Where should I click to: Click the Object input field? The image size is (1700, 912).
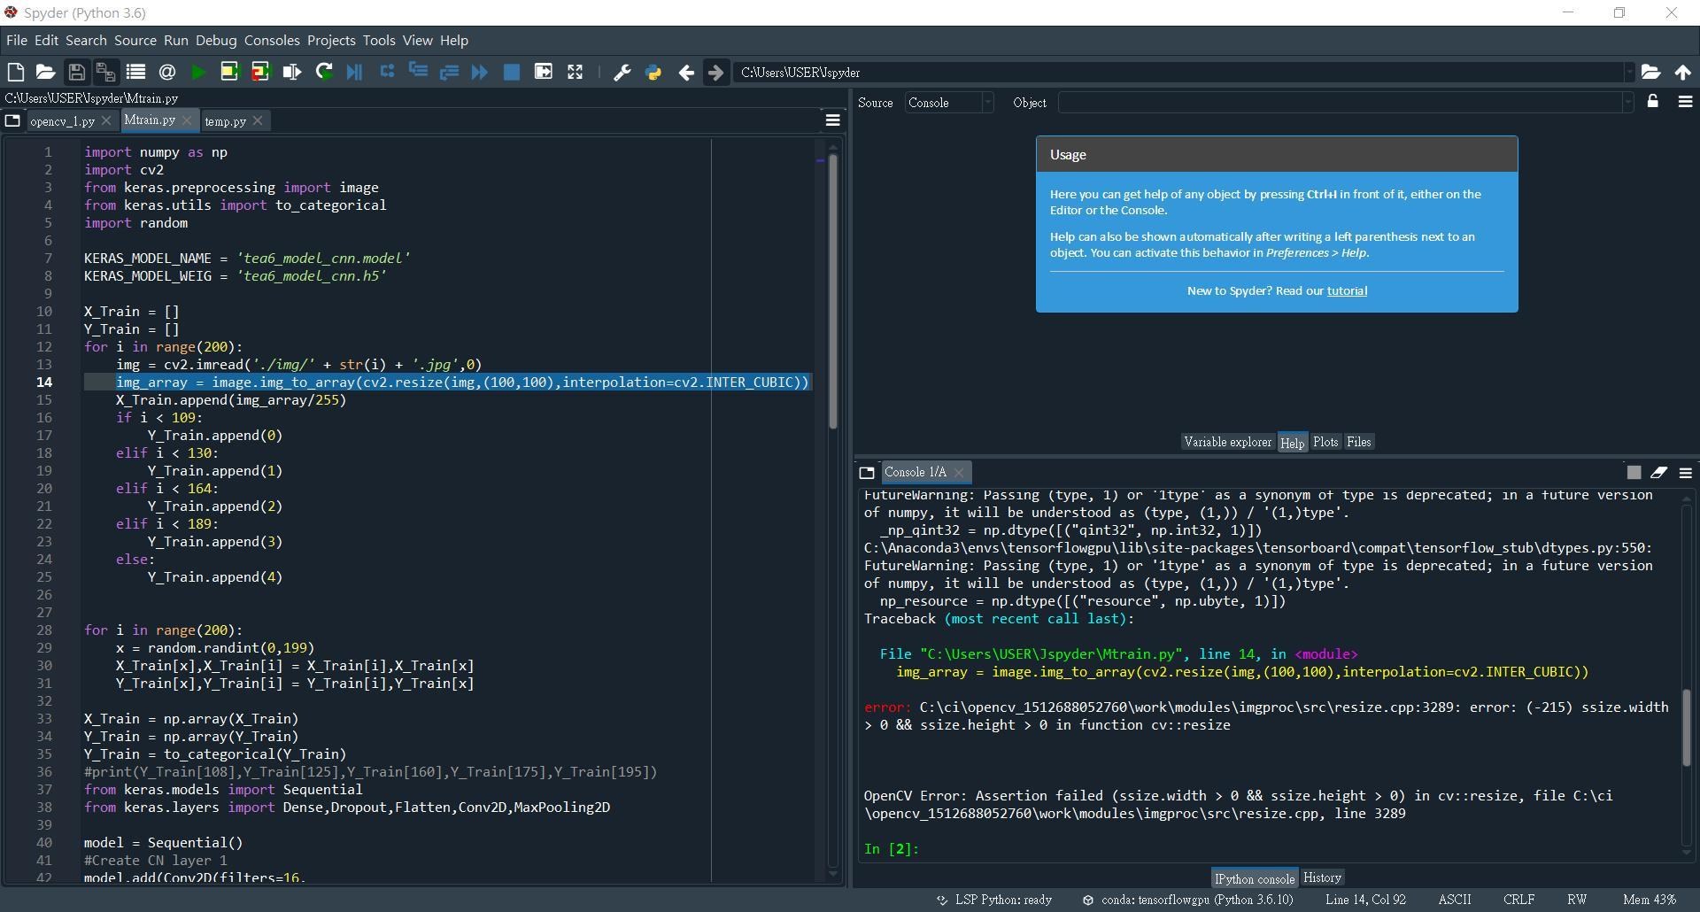[1340, 103]
